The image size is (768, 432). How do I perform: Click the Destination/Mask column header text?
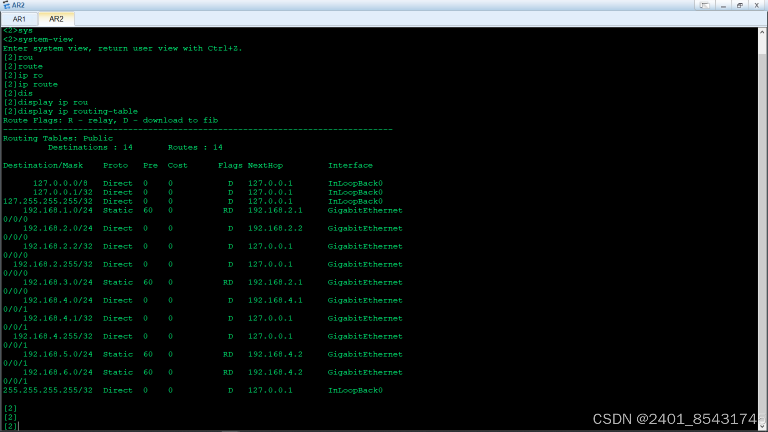43,165
